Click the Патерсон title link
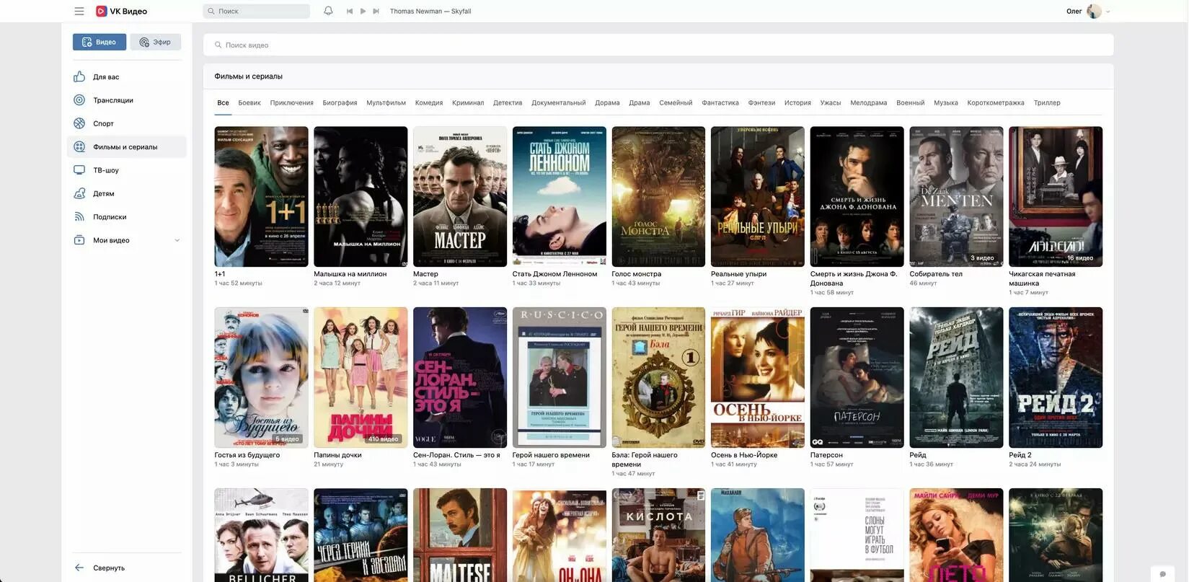The image size is (1189, 582). [826, 455]
